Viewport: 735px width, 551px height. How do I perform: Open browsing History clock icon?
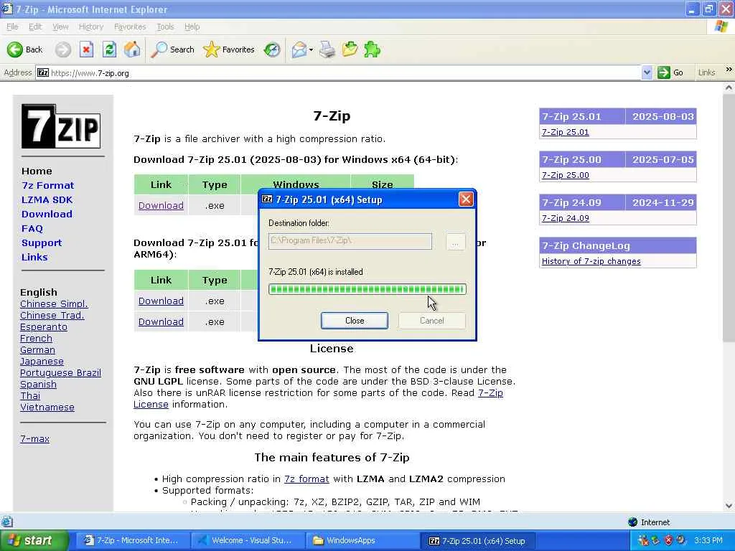(272, 50)
